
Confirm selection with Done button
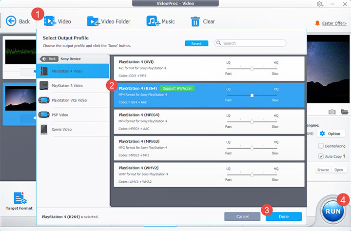(x=284, y=216)
